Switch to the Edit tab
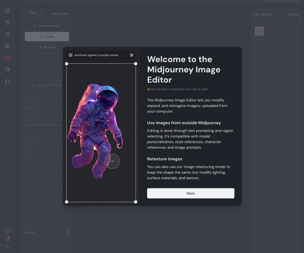The width and height of the screenshot is (304, 253). [33, 13]
